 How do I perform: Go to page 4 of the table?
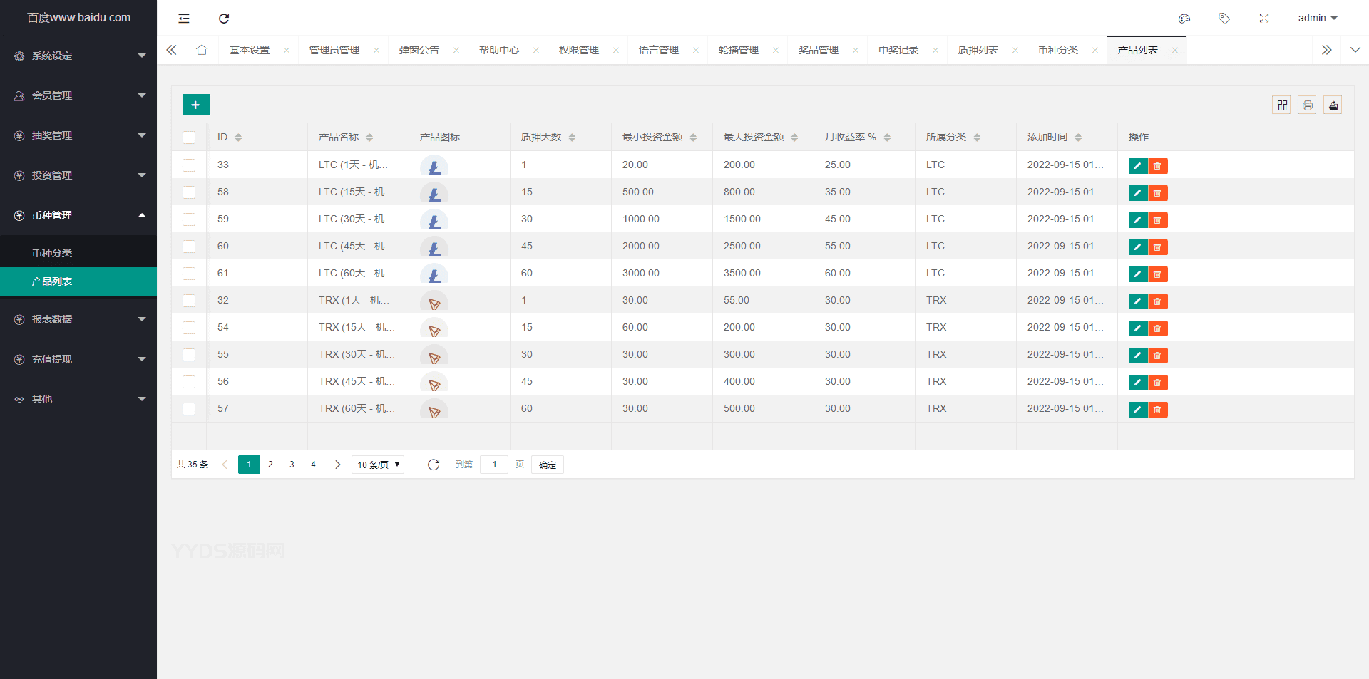313,465
